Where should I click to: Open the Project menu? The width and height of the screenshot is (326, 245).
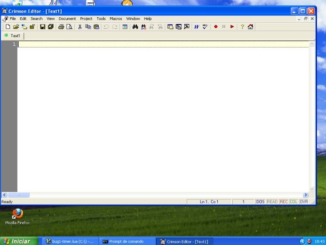86,19
